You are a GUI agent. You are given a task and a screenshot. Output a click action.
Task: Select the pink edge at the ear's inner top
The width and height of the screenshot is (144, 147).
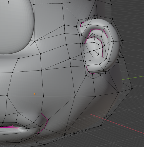coord(96,29)
